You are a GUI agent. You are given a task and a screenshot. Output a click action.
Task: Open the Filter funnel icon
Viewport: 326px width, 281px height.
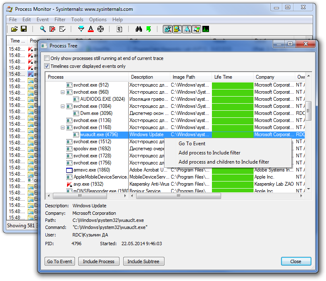click(x=81, y=29)
